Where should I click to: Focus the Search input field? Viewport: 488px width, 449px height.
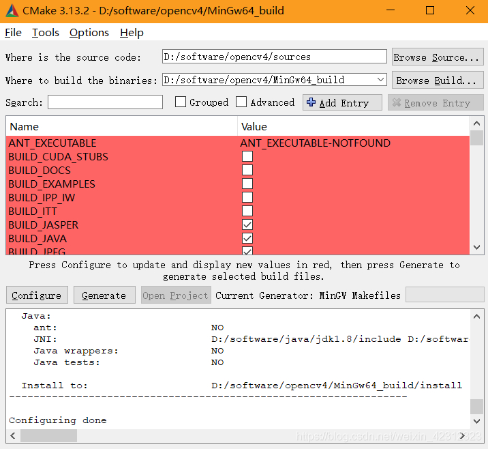(105, 102)
